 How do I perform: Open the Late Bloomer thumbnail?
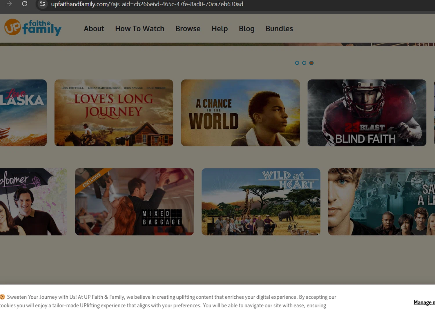(x=33, y=202)
